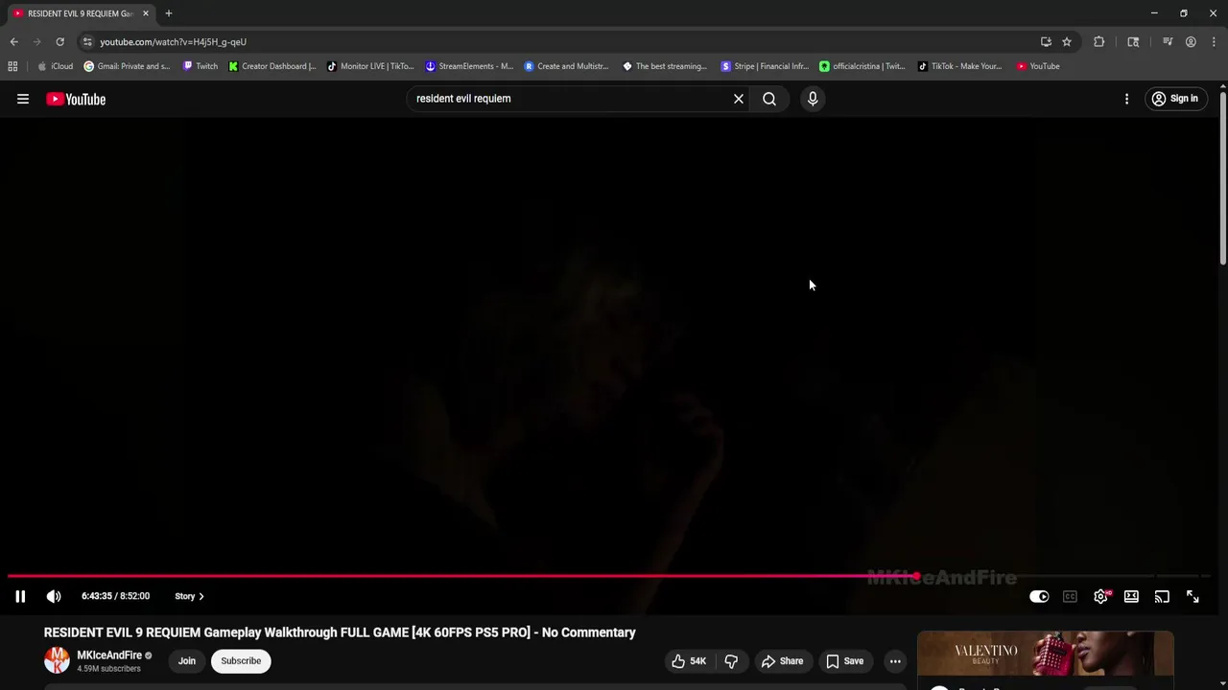The height and width of the screenshot is (690, 1228).
Task: Join the MKIceAndFire channel membership
Action: [186, 661]
